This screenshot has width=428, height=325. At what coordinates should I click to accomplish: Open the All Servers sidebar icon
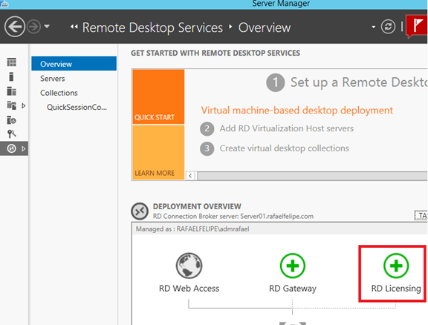click(x=11, y=91)
